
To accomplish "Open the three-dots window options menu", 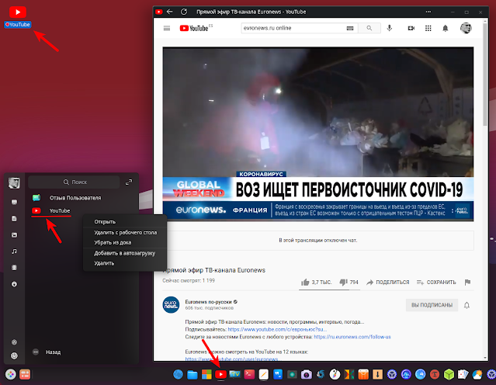I will pyautogui.click(x=428, y=12).
